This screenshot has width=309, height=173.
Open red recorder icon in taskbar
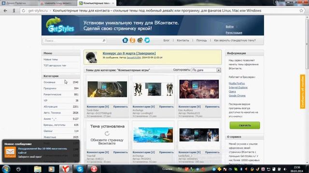point(94,169)
